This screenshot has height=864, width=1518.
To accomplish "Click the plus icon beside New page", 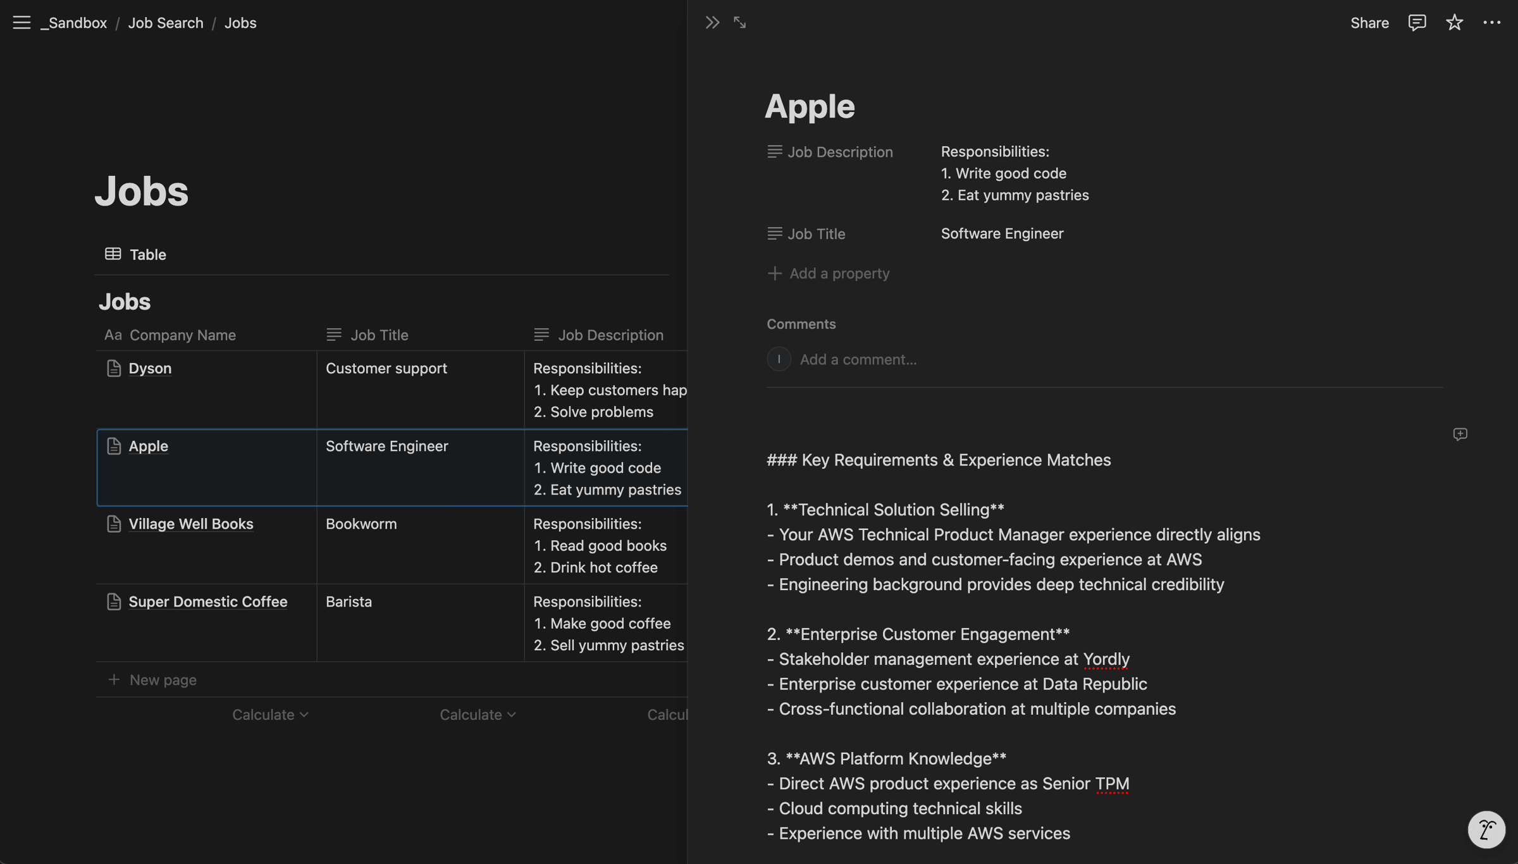I will coord(114,679).
